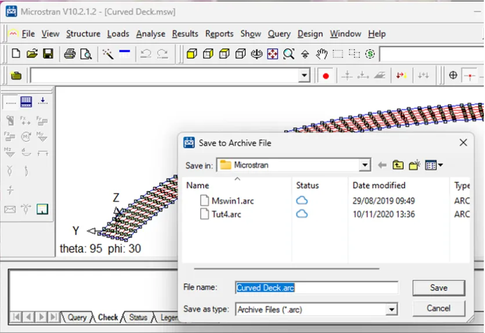Viewport: 485px width, 333px height.
Task: Click the New file icon
Action: click(16, 54)
